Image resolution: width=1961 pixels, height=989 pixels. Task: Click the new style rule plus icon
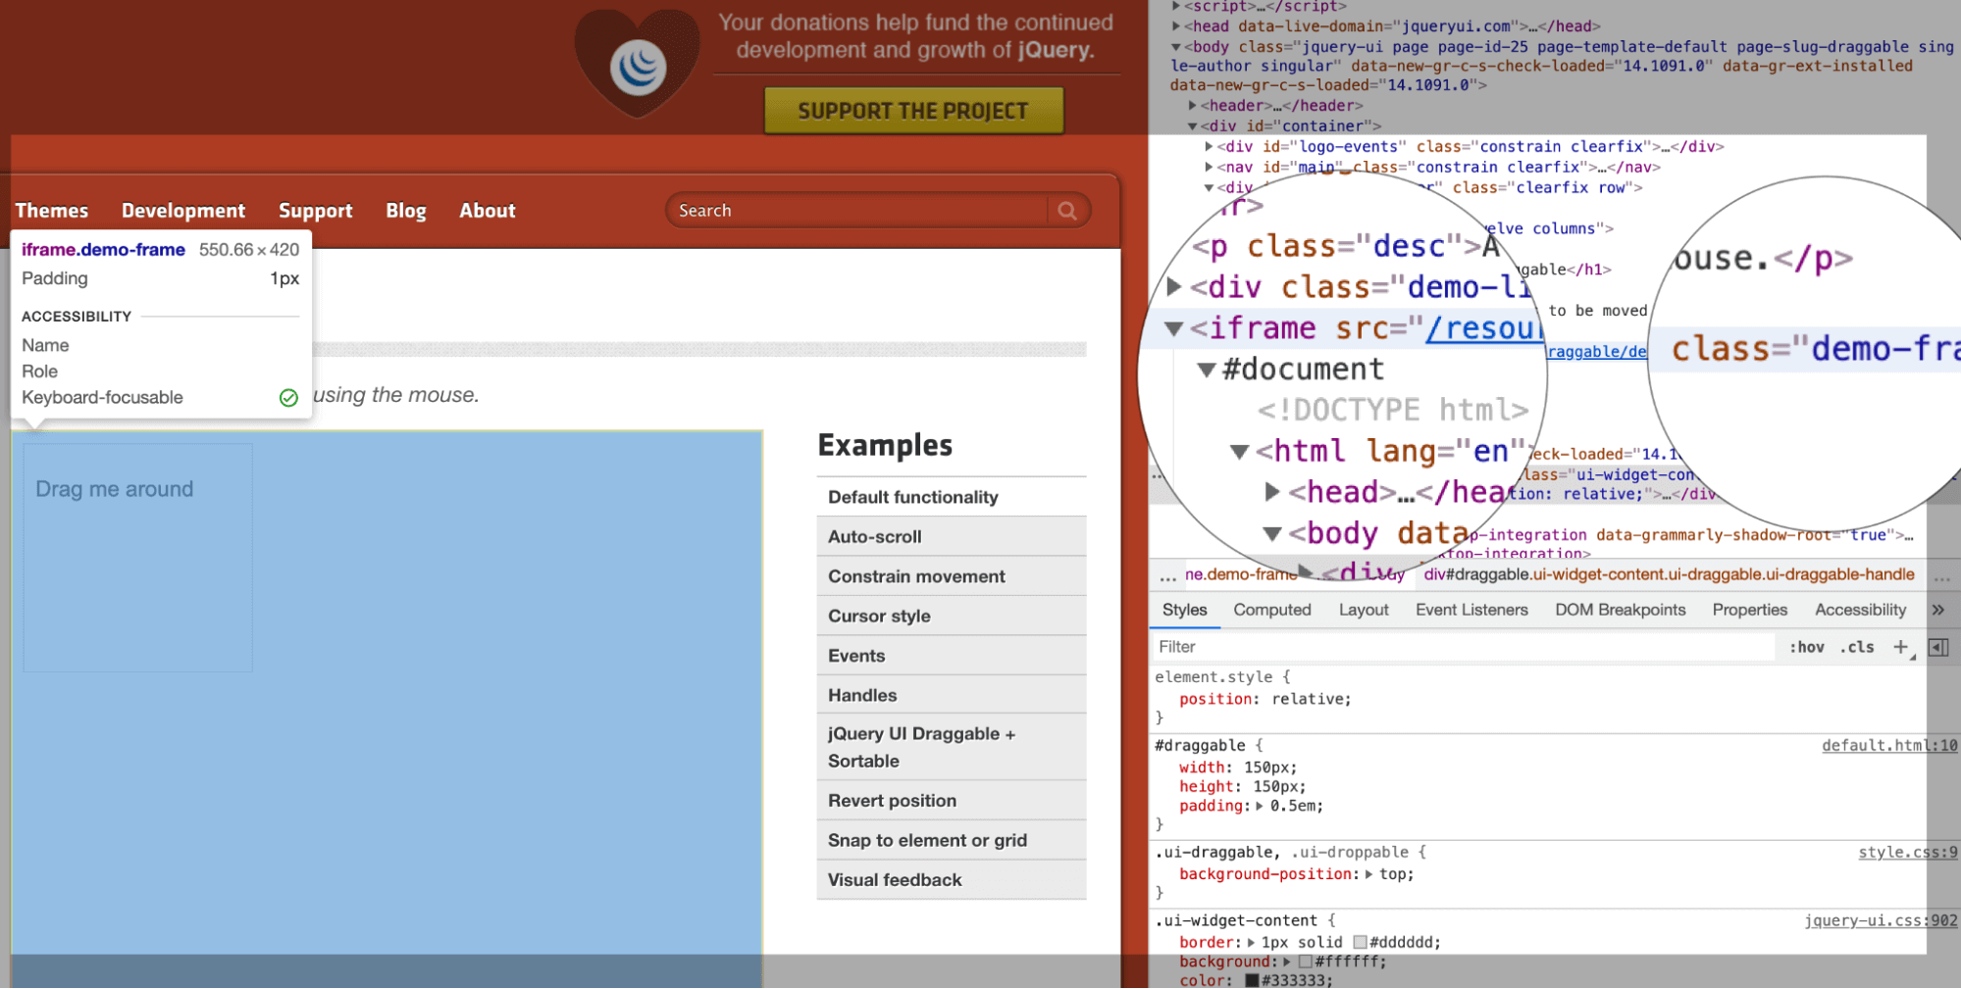click(x=1900, y=647)
